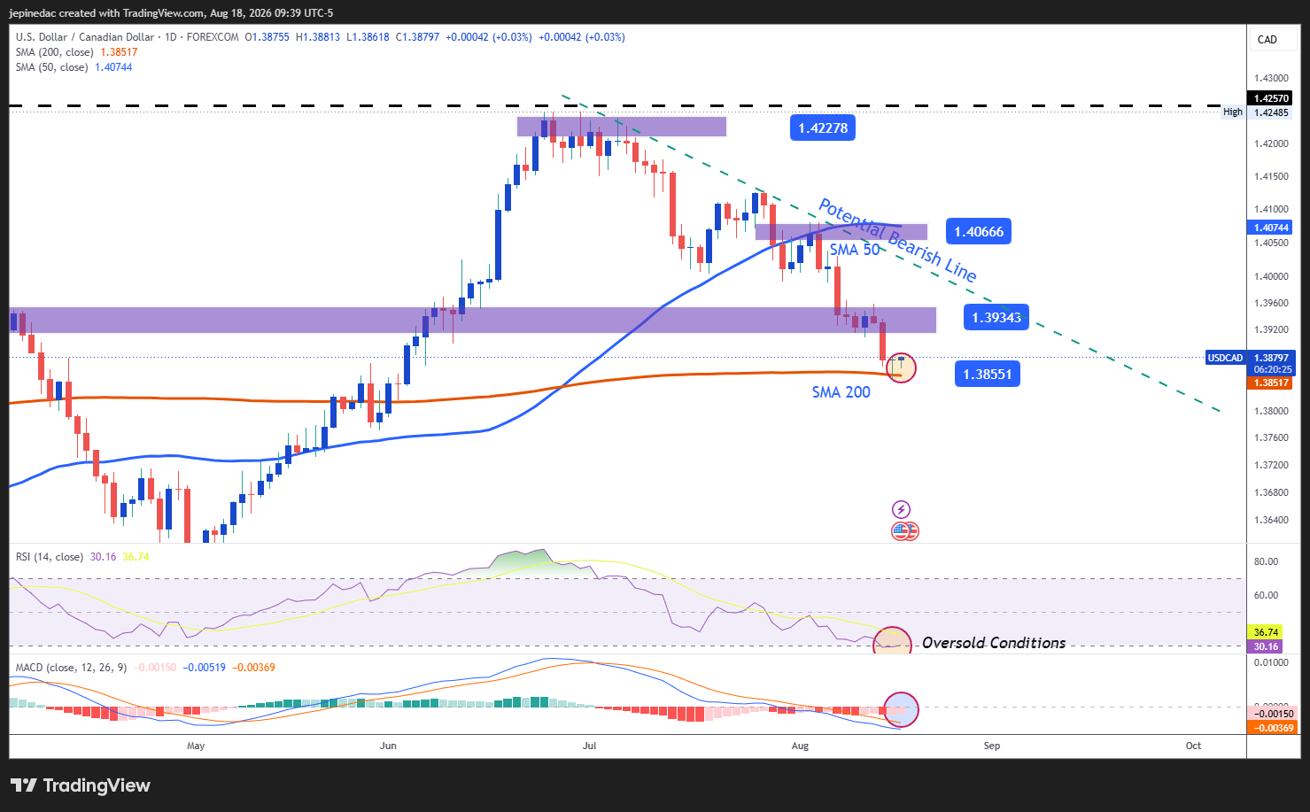Click the 0.01000 MACD axis label
Image resolution: width=1310 pixels, height=812 pixels.
tap(1271, 662)
